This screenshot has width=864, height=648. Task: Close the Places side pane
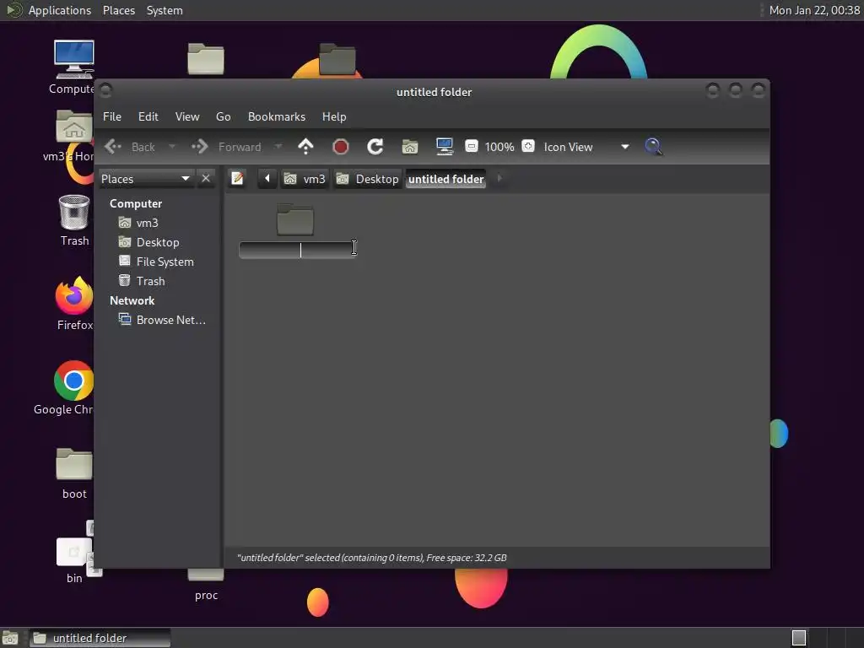tap(206, 179)
